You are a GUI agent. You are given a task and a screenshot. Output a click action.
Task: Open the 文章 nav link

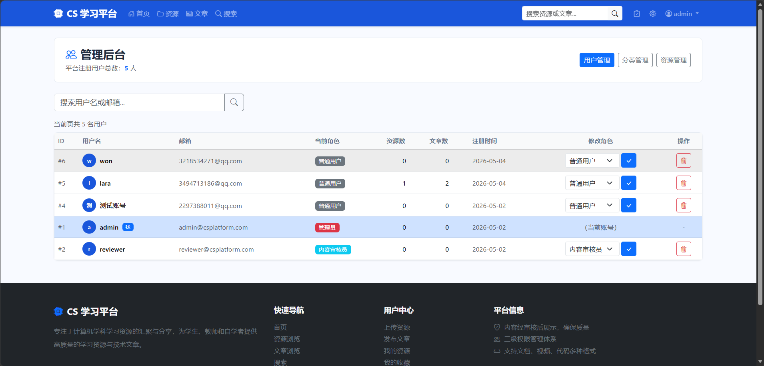pos(197,14)
